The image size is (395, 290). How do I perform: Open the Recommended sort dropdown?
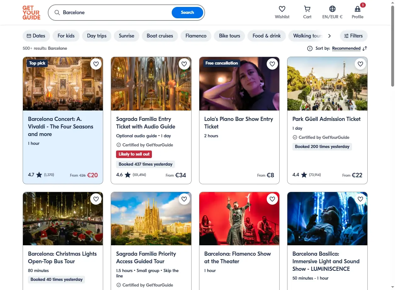pos(346,48)
